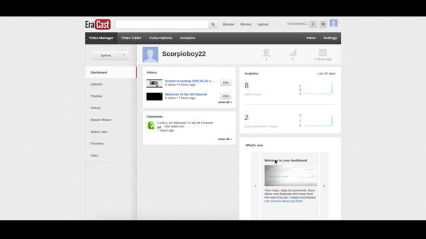Open the account menu arrow by avatar

point(339,23)
